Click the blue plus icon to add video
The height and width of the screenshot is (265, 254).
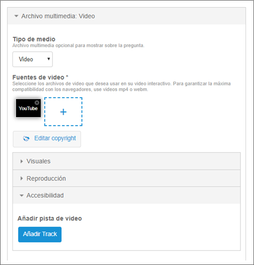click(x=63, y=112)
